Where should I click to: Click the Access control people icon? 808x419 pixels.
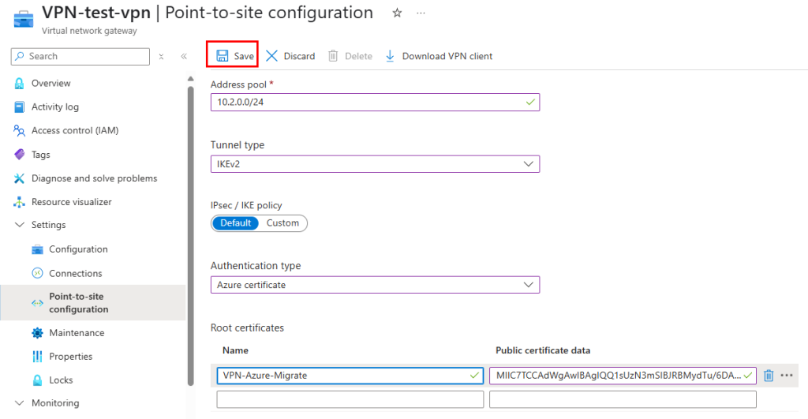19,130
